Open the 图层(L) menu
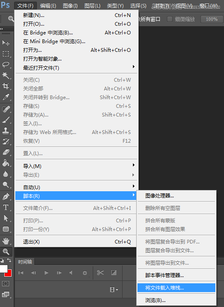224x307 pixels. click(x=92, y=6)
